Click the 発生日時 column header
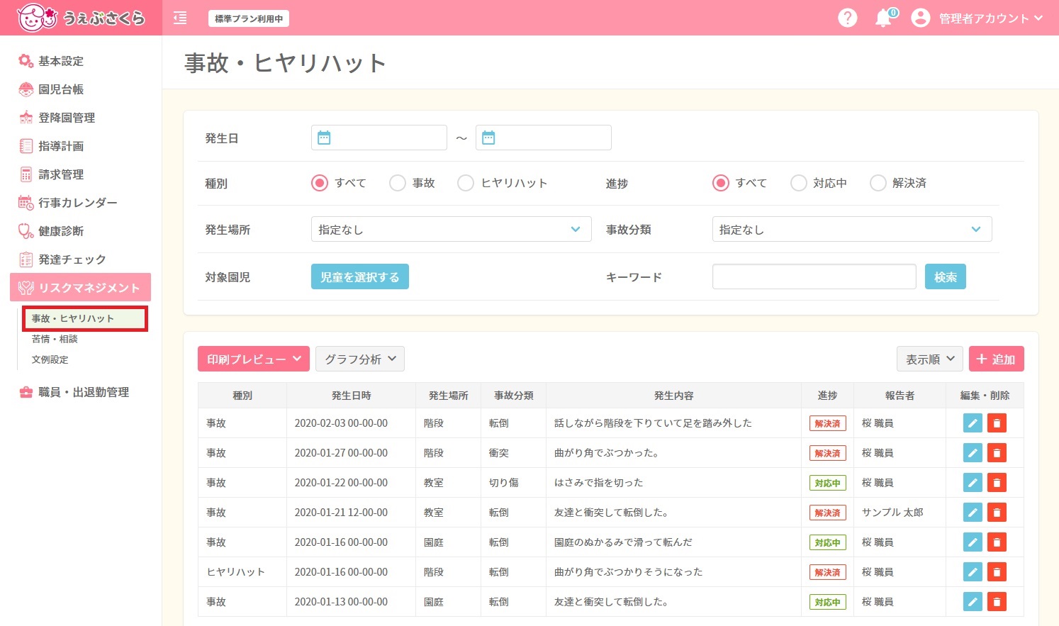Image resolution: width=1059 pixels, height=626 pixels. (351, 396)
